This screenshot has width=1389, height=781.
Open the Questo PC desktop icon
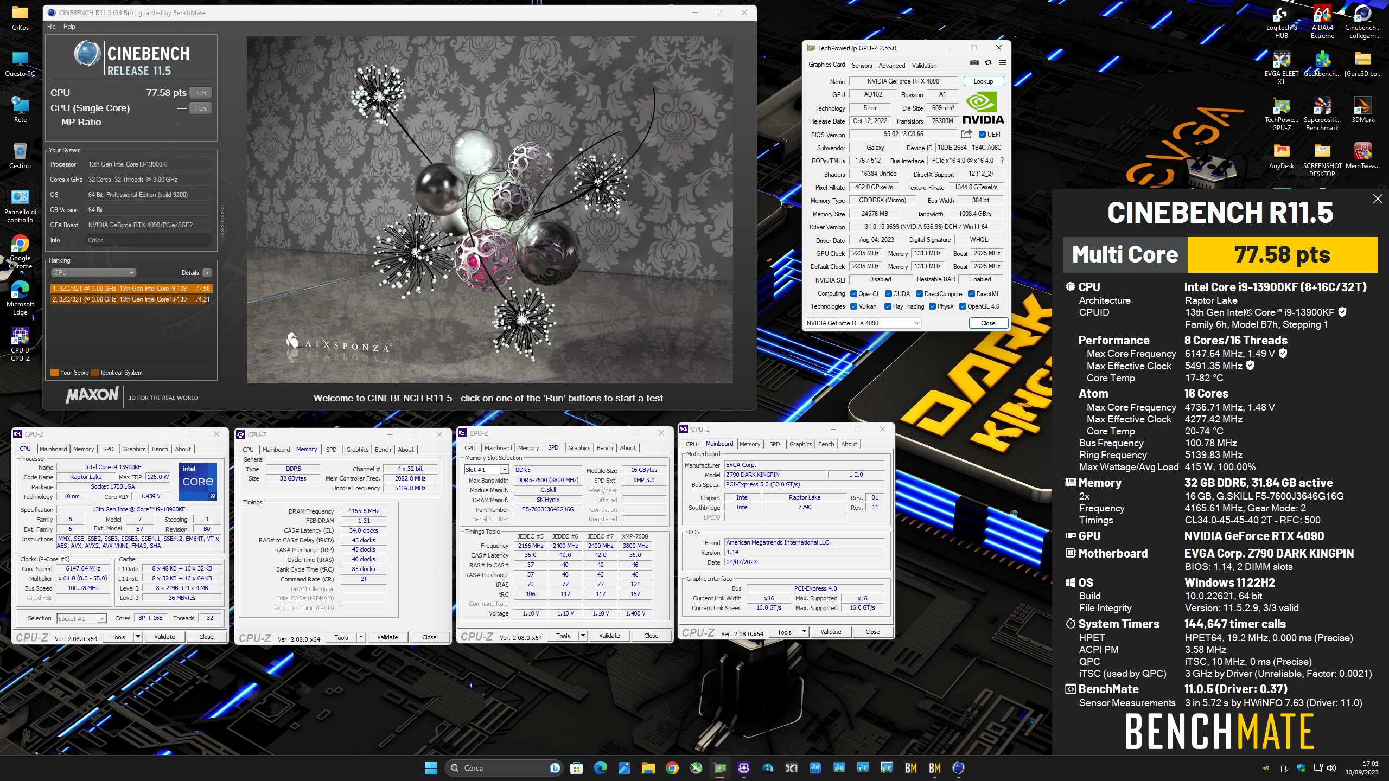[x=20, y=64]
